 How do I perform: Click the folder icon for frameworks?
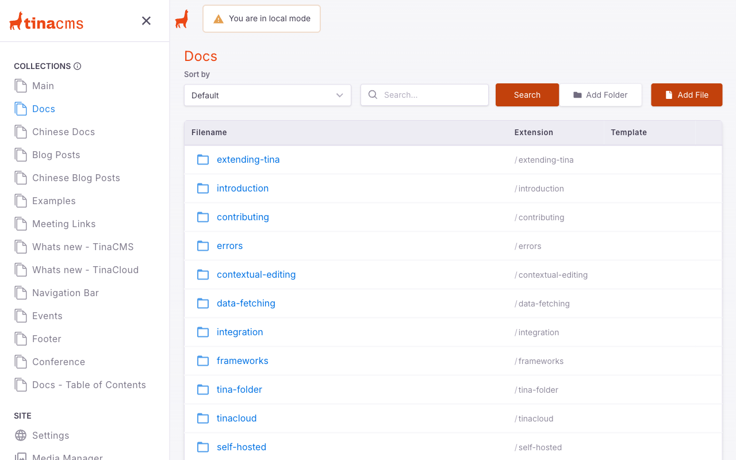click(x=203, y=361)
